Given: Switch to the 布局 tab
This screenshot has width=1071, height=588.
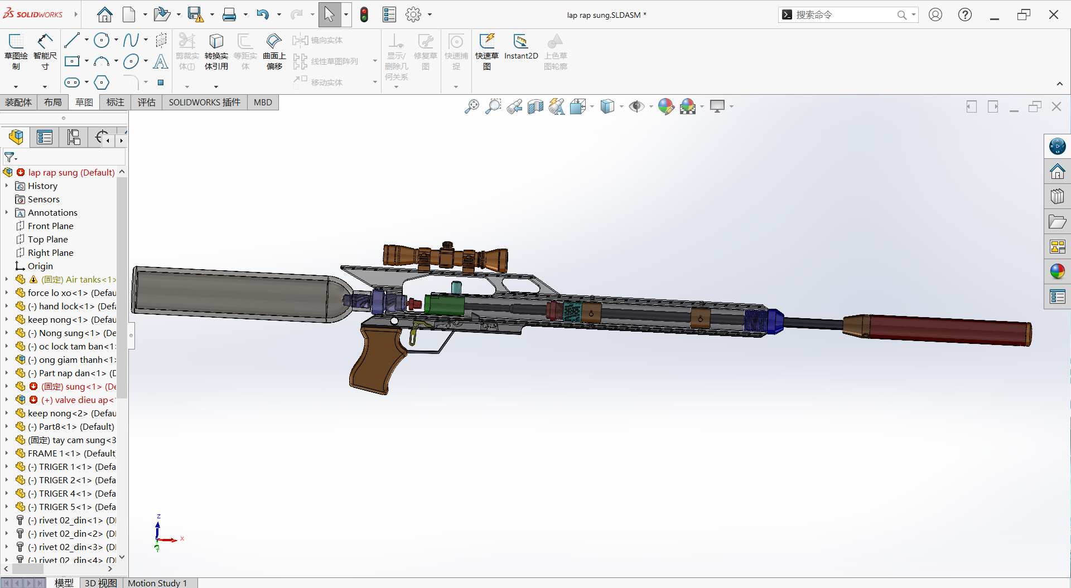Looking at the screenshot, I should (53, 102).
